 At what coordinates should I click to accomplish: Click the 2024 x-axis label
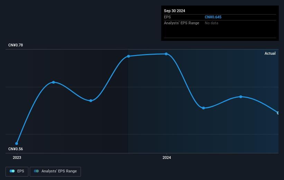pyautogui.click(x=167, y=157)
